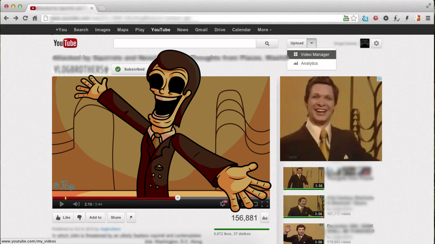This screenshot has height=244, width=435.
Task: Open +You in the Google bar
Action: point(61,29)
